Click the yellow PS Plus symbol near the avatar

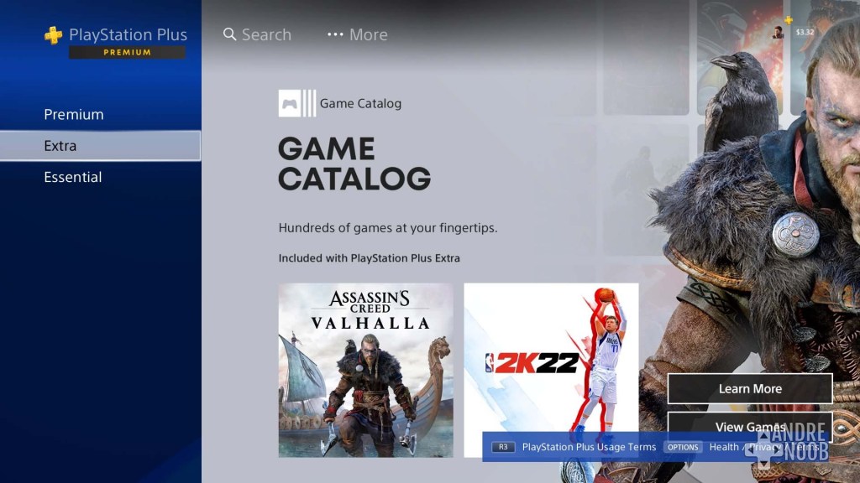coord(788,20)
